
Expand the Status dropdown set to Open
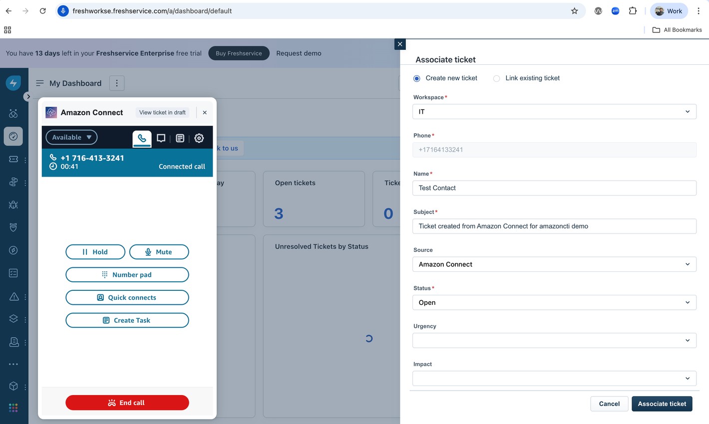(x=554, y=302)
